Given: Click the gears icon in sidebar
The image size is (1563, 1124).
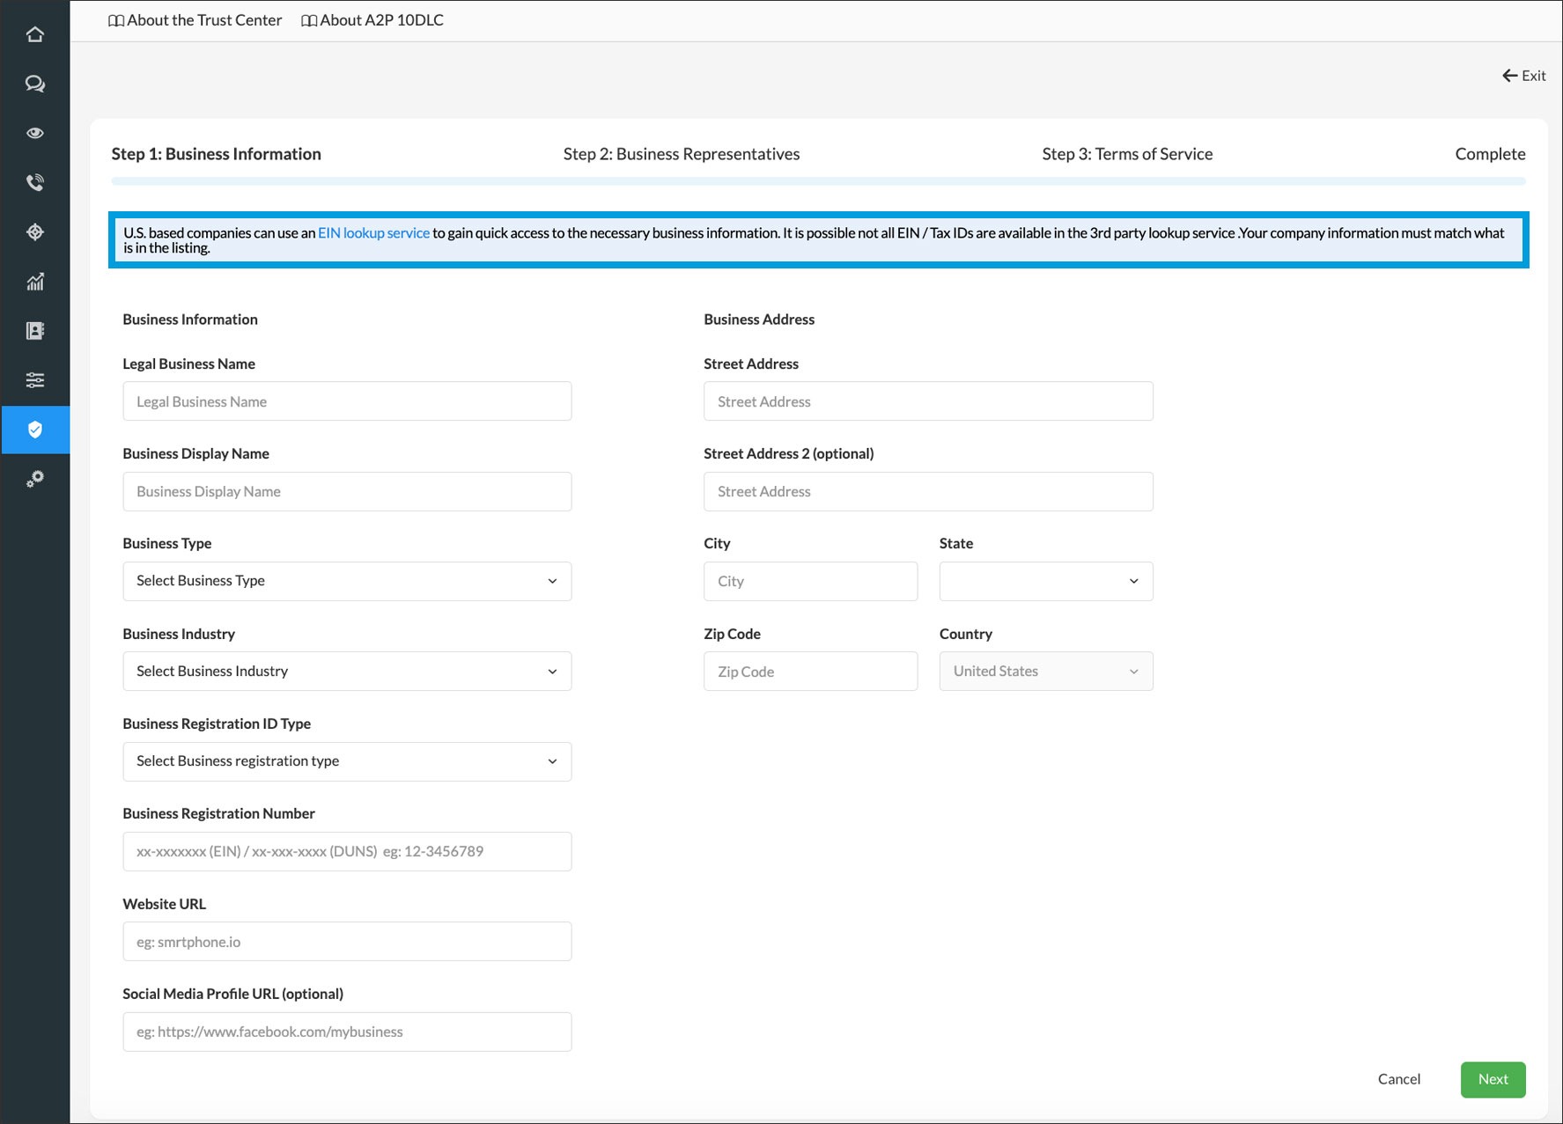Looking at the screenshot, I should tap(35, 479).
